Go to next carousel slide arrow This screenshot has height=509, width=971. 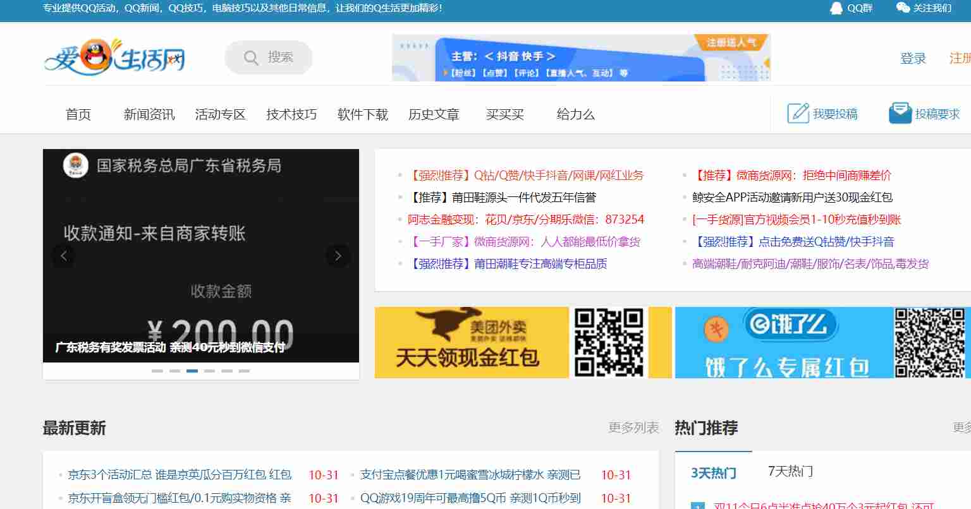tap(338, 256)
